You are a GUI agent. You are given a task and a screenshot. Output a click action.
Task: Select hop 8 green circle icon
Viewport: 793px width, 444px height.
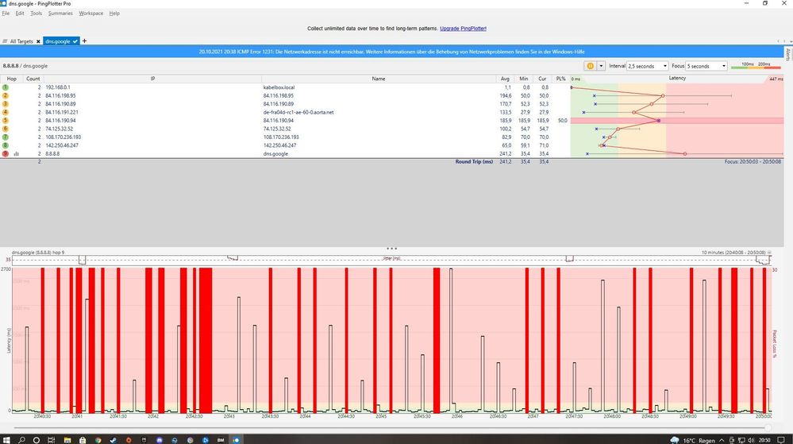coord(6,145)
